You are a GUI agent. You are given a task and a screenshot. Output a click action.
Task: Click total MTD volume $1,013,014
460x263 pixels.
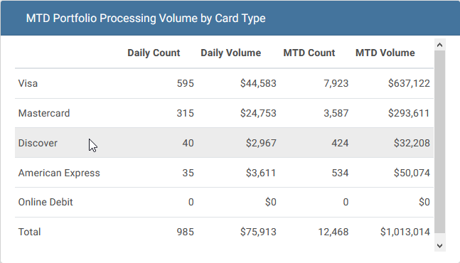point(405,232)
